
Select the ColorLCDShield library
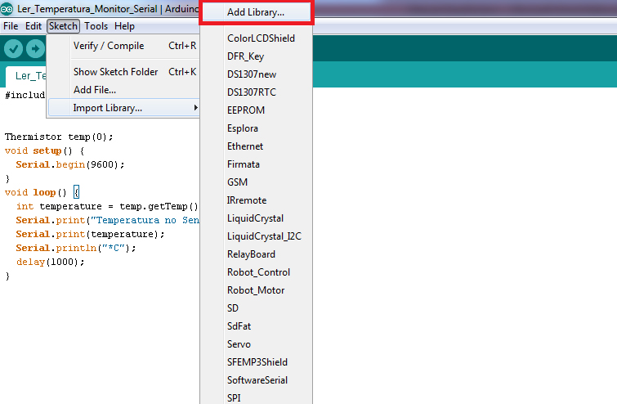256,38
